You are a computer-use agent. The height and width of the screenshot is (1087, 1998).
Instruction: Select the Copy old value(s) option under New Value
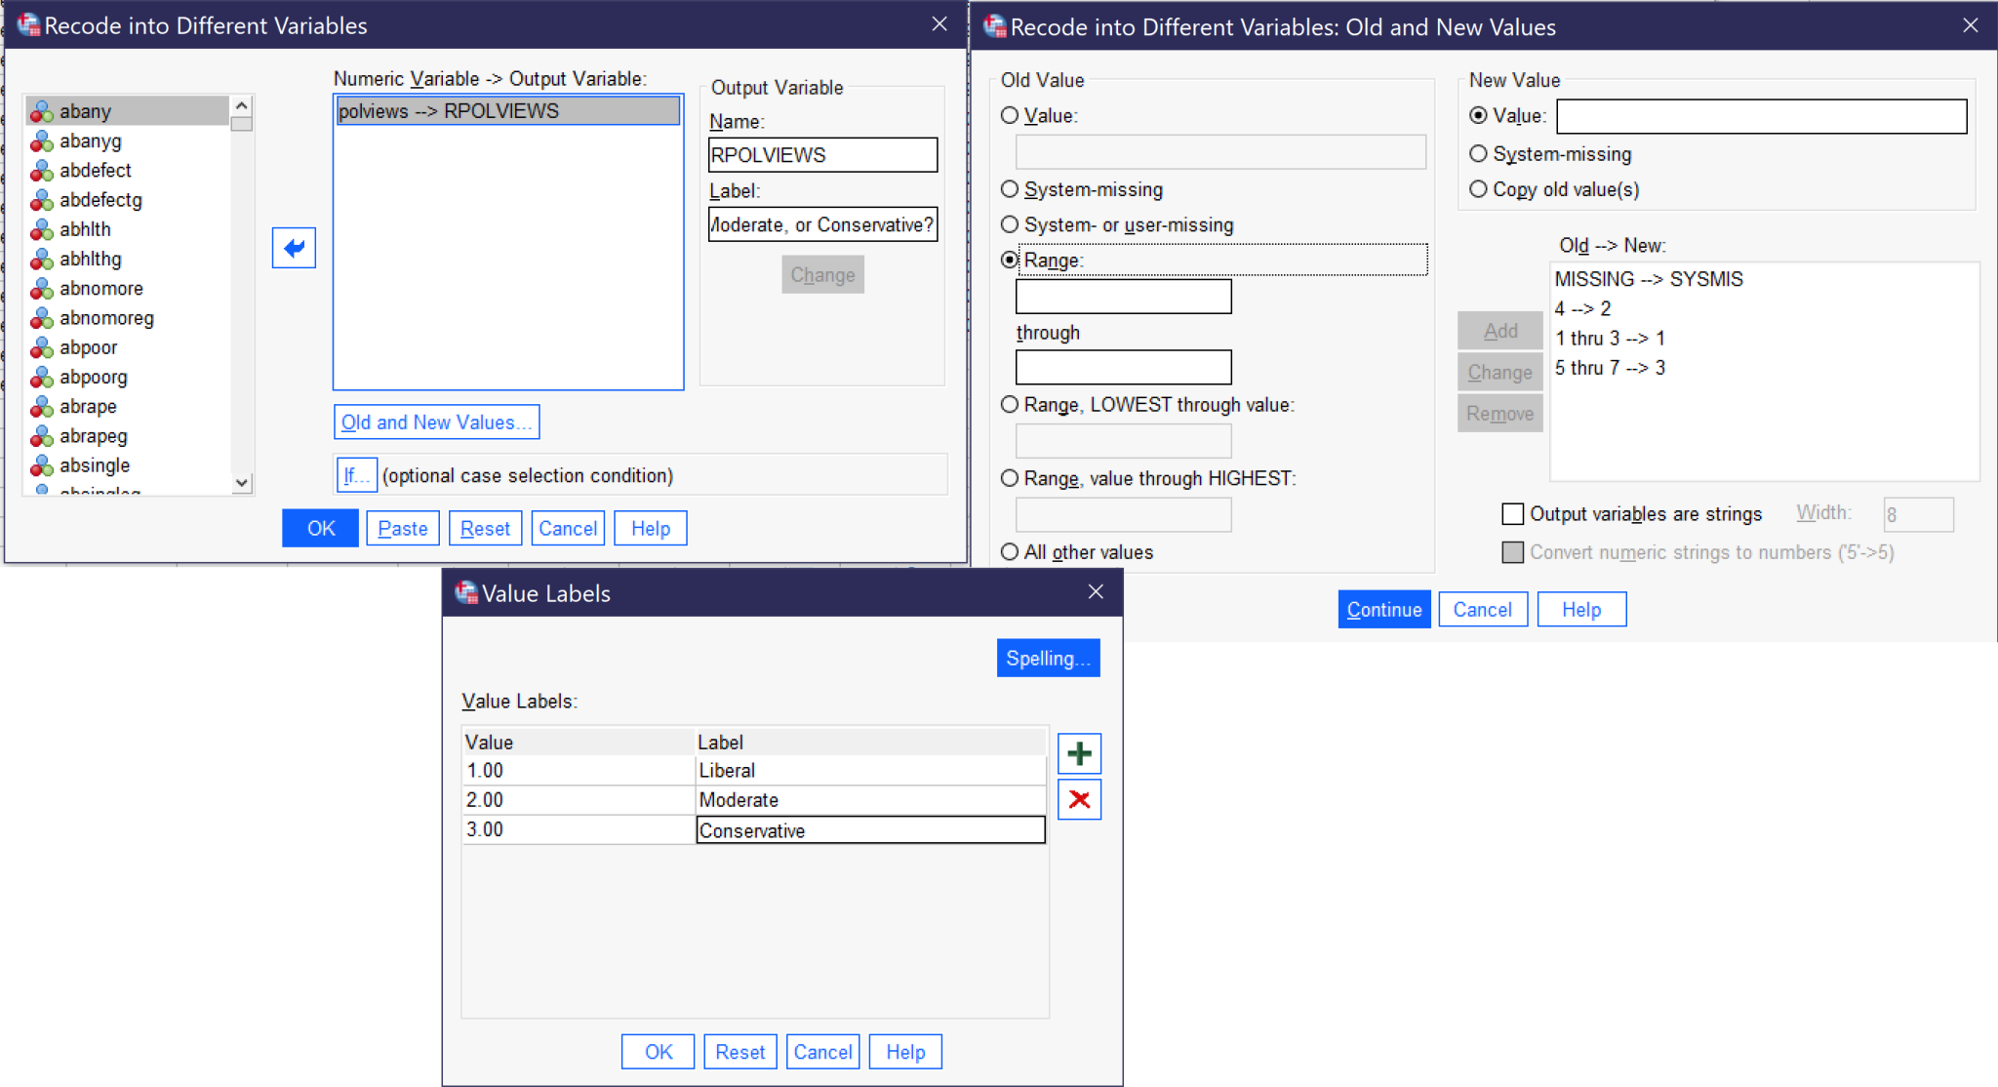1479,189
